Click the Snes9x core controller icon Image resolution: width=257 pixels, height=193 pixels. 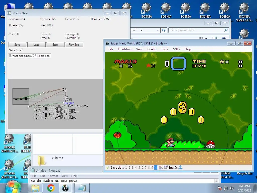click(166, 168)
